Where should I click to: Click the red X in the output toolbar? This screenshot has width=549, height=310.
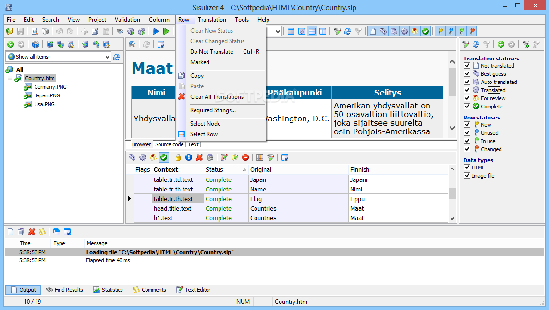(x=32, y=232)
